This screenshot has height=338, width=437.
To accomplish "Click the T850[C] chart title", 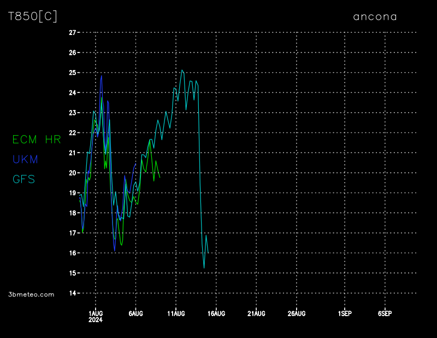I will (32, 16).
